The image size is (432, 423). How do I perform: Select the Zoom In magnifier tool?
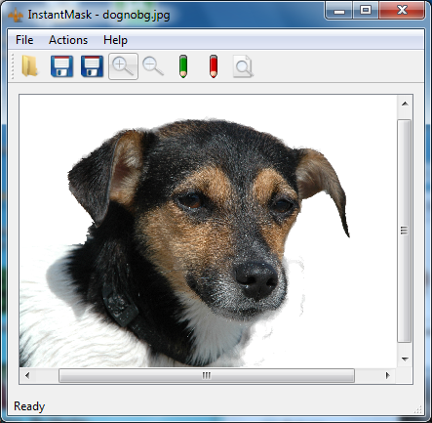coord(123,66)
